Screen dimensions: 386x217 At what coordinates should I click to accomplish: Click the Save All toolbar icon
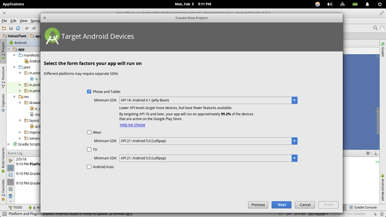click(11, 28)
